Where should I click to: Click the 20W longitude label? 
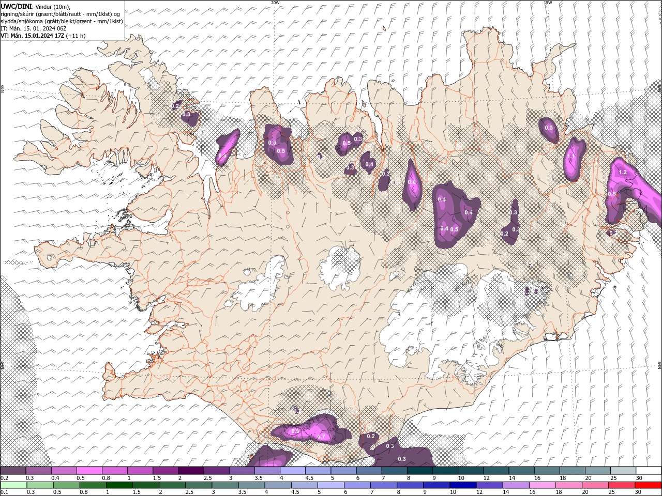275,3
